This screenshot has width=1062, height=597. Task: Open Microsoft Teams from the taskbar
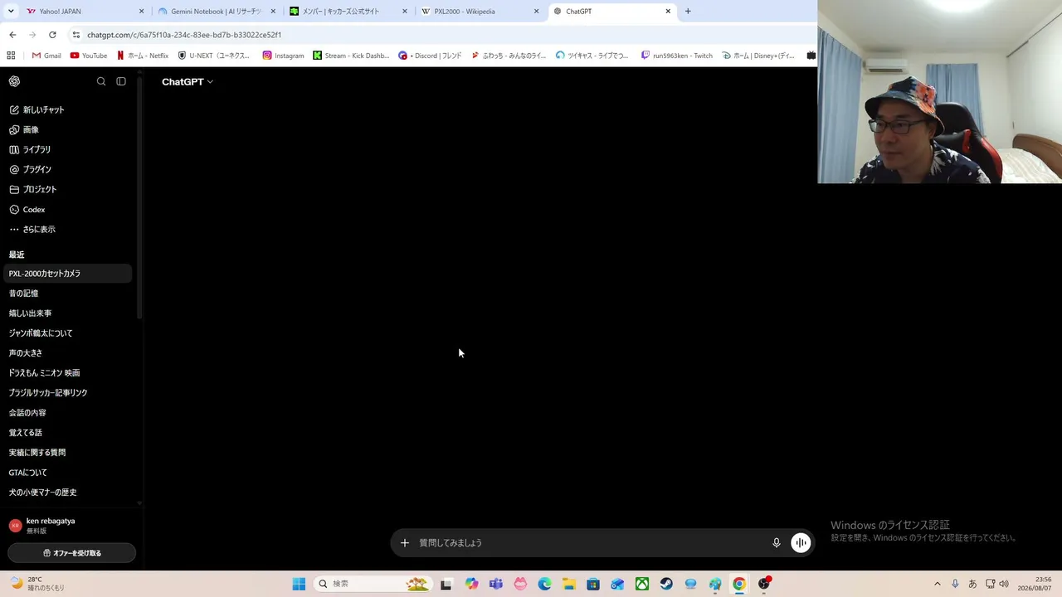click(x=496, y=584)
